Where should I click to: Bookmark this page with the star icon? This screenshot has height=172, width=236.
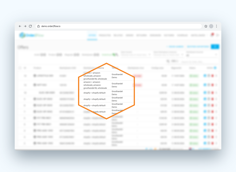[206, 26]
